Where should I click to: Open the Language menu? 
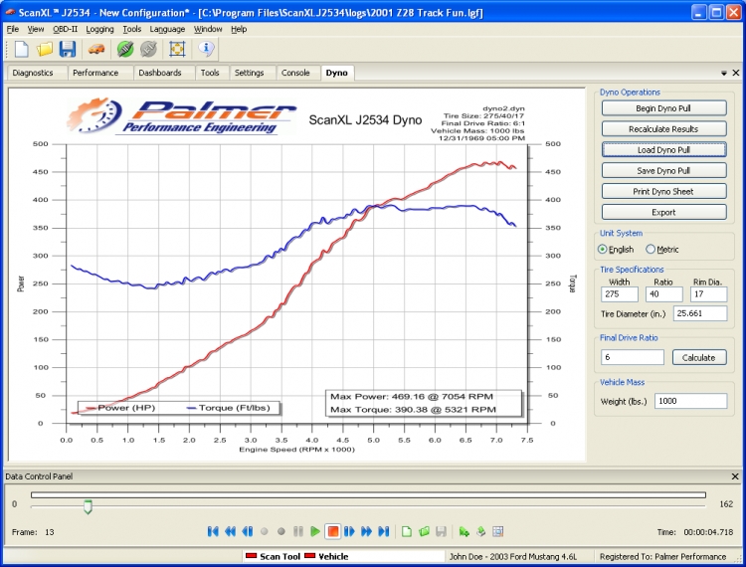coord(167,29)
